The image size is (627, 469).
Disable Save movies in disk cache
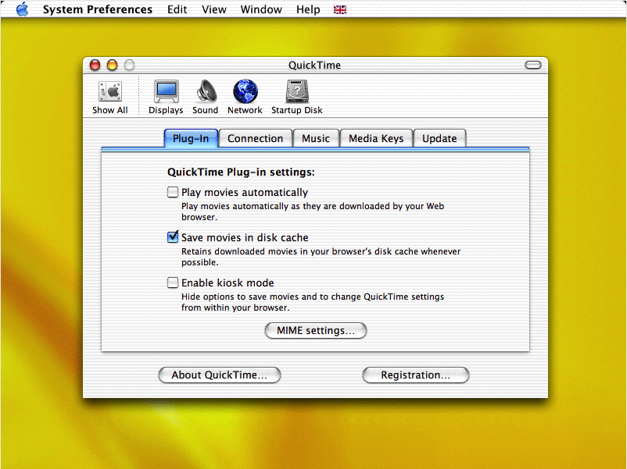(x=172, y=236)
